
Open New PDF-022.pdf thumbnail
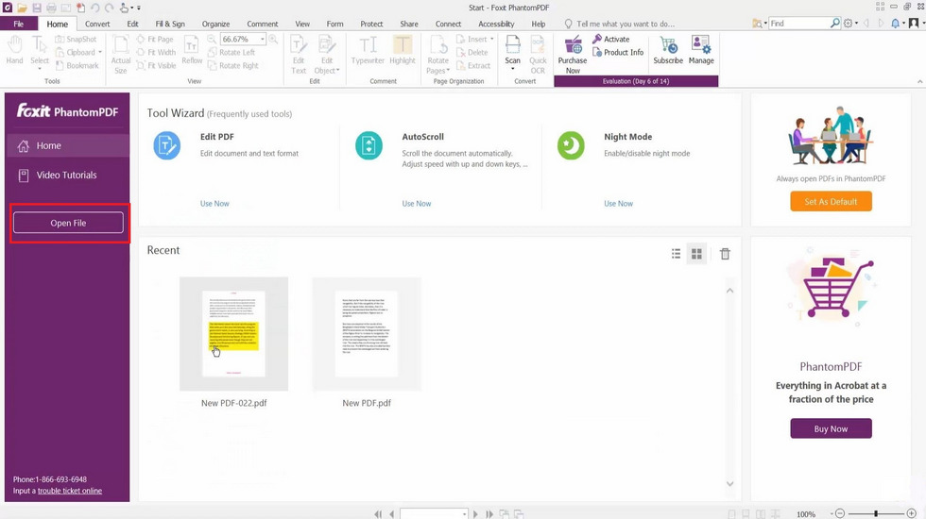[234, 334]
